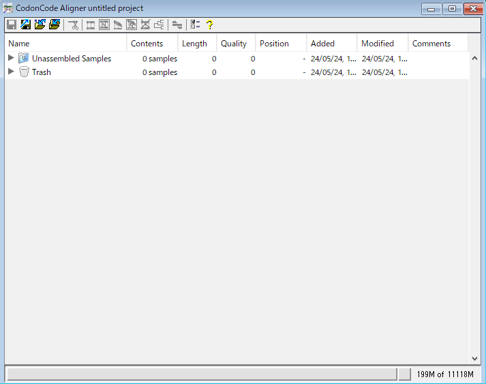Sort by the Length column header
486x384 pixels.
197,44
